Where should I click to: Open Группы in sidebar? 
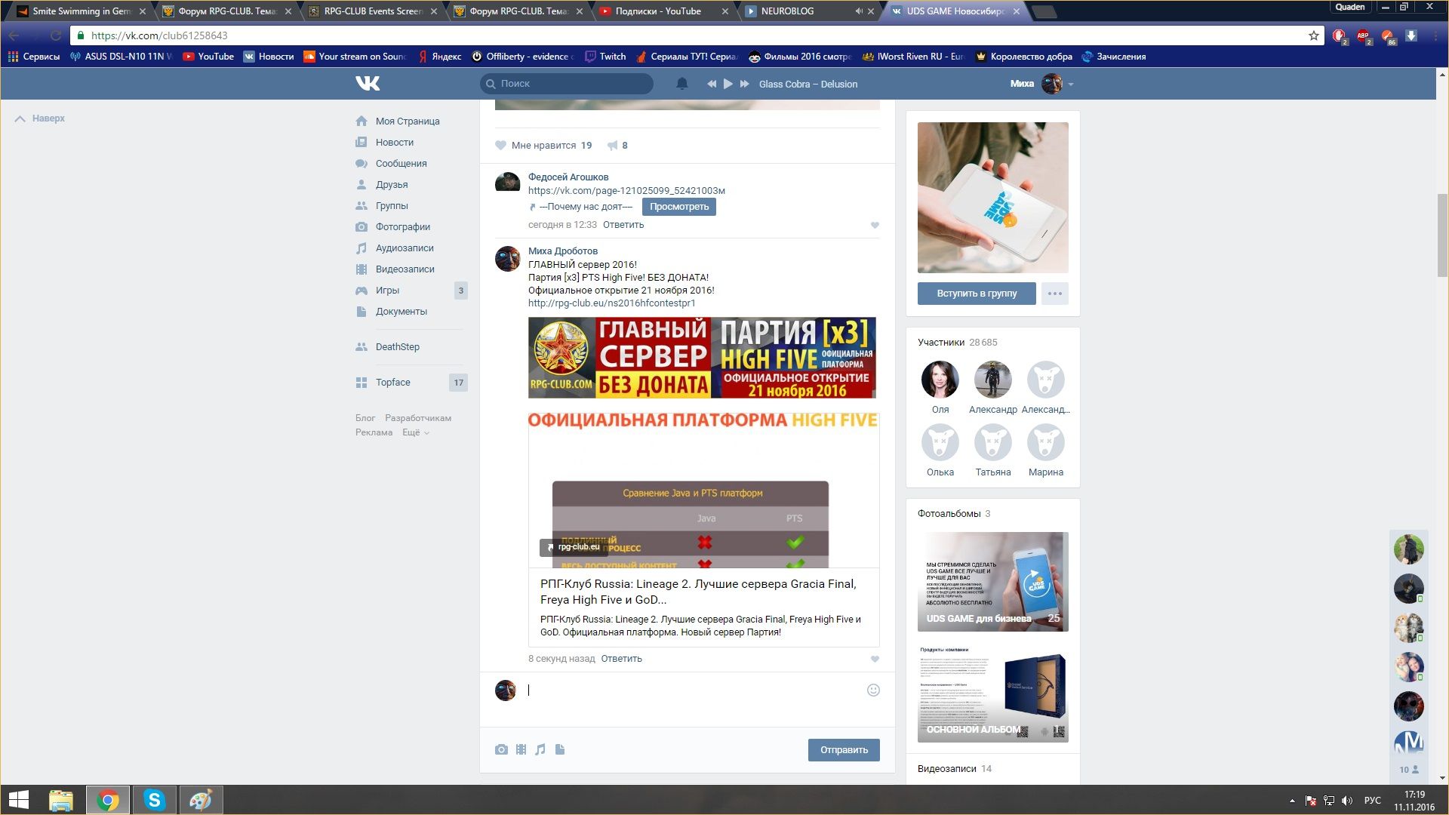click(392, 205)
